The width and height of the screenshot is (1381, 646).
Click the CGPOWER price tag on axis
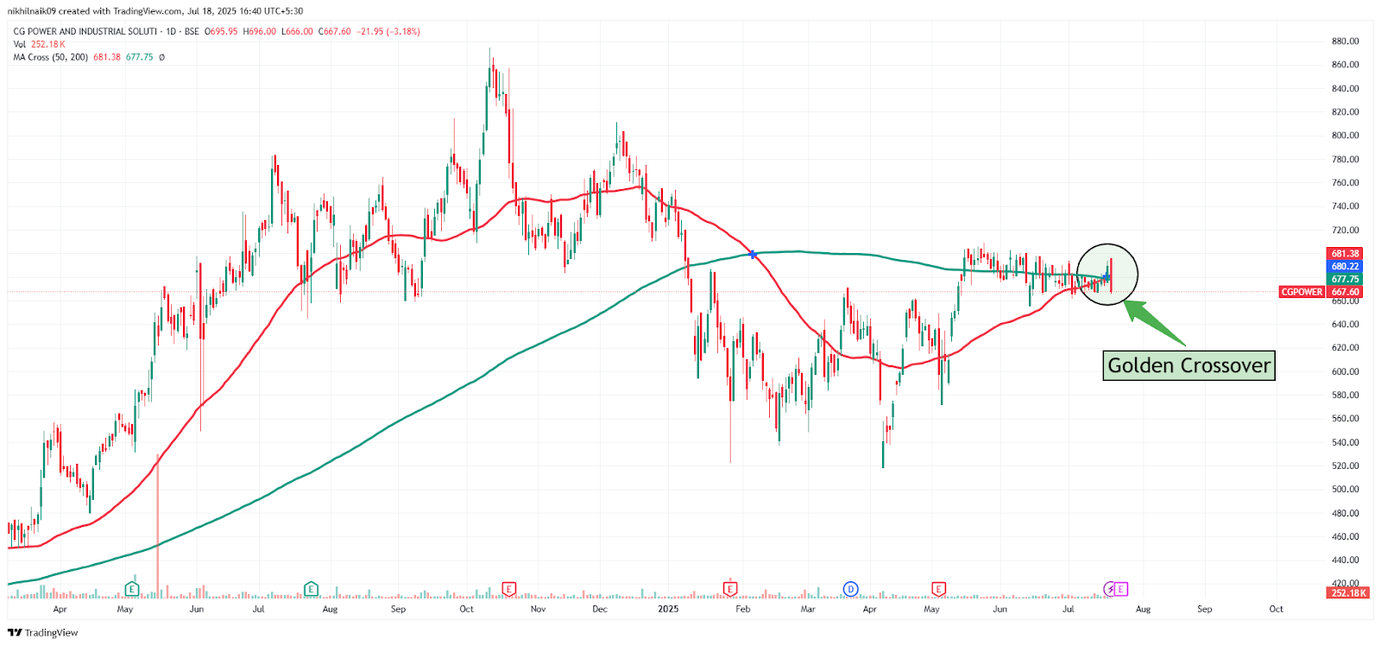pyautogui.click(x=1302, y=292)
